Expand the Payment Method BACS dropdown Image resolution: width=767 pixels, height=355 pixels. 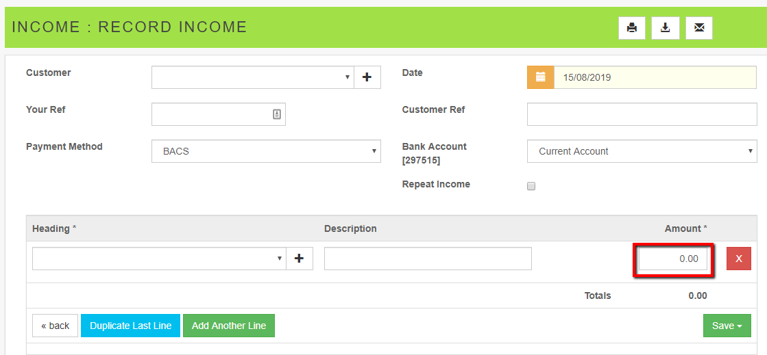(x=266, y=151)
